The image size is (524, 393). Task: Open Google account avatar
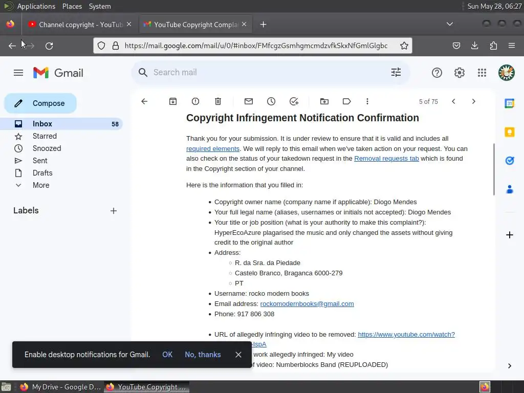506,73
